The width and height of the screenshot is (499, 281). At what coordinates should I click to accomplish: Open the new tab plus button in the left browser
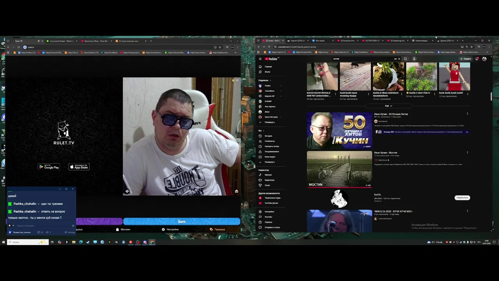click(x=151, y=41)
